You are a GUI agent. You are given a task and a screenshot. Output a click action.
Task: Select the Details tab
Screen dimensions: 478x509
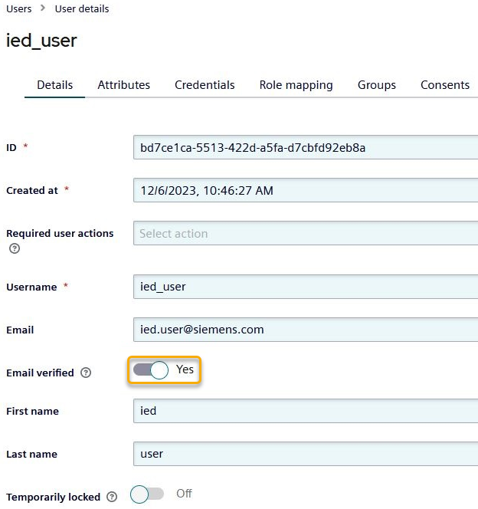(55, 85)
